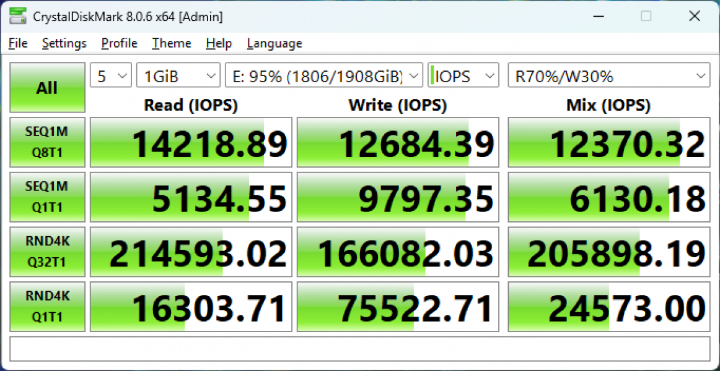Run the RND4K Q1T1 test
Image resolution: width=720 pixels, height=371 pixels.
pos(47,307)
